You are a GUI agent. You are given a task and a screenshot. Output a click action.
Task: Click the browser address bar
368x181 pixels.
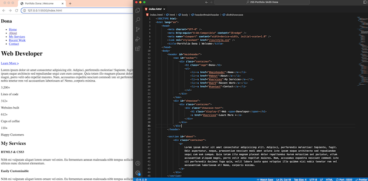point(77,11)
